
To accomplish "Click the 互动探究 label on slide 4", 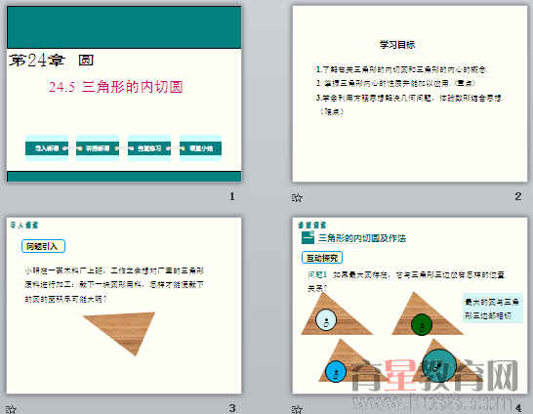I will click(x=322, y=258).
